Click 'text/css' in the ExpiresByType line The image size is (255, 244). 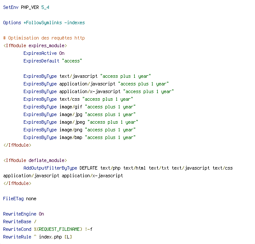tap(70, 99)
